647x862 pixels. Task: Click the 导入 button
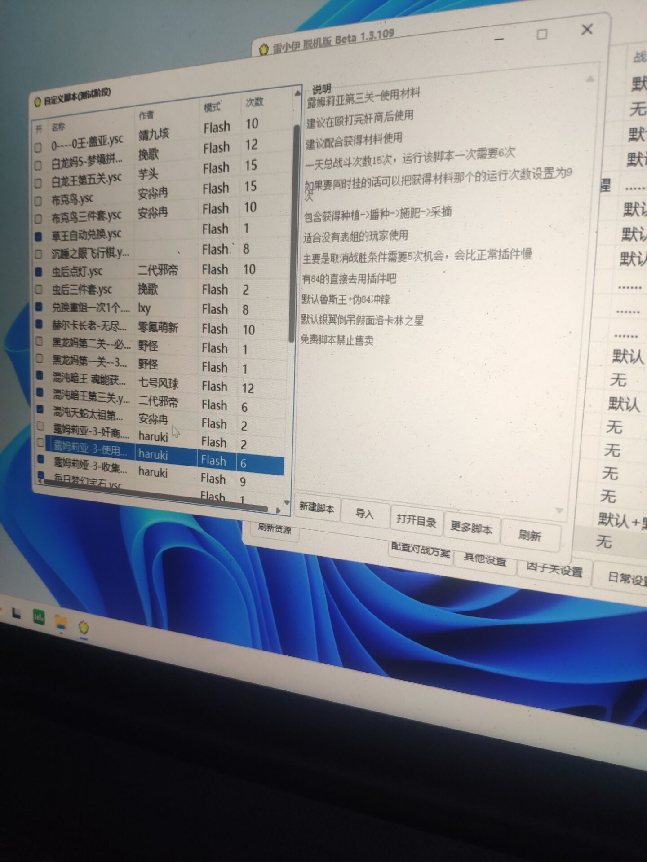click(x=364, y=513)
